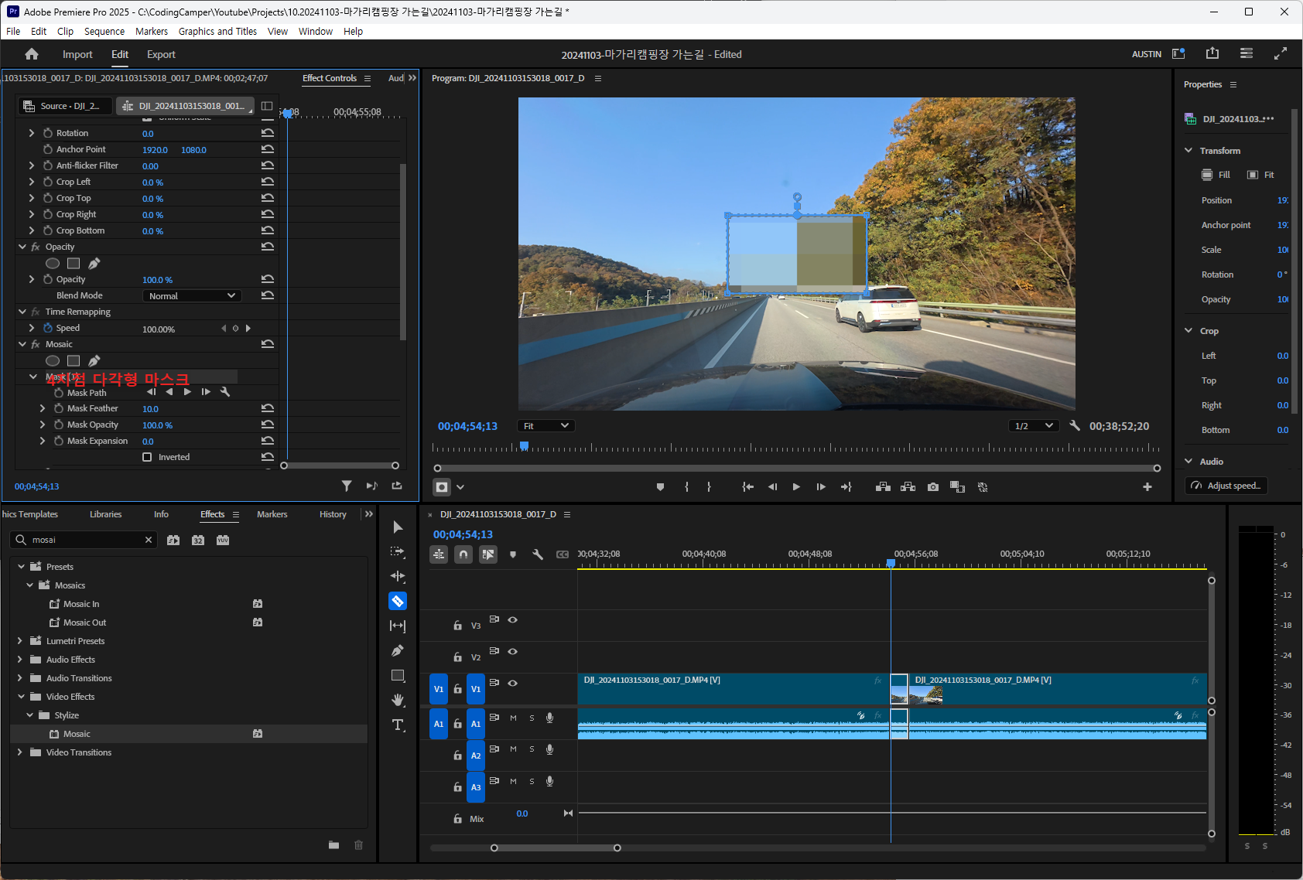Expand Mask Feather parameter

click(43, 408)
